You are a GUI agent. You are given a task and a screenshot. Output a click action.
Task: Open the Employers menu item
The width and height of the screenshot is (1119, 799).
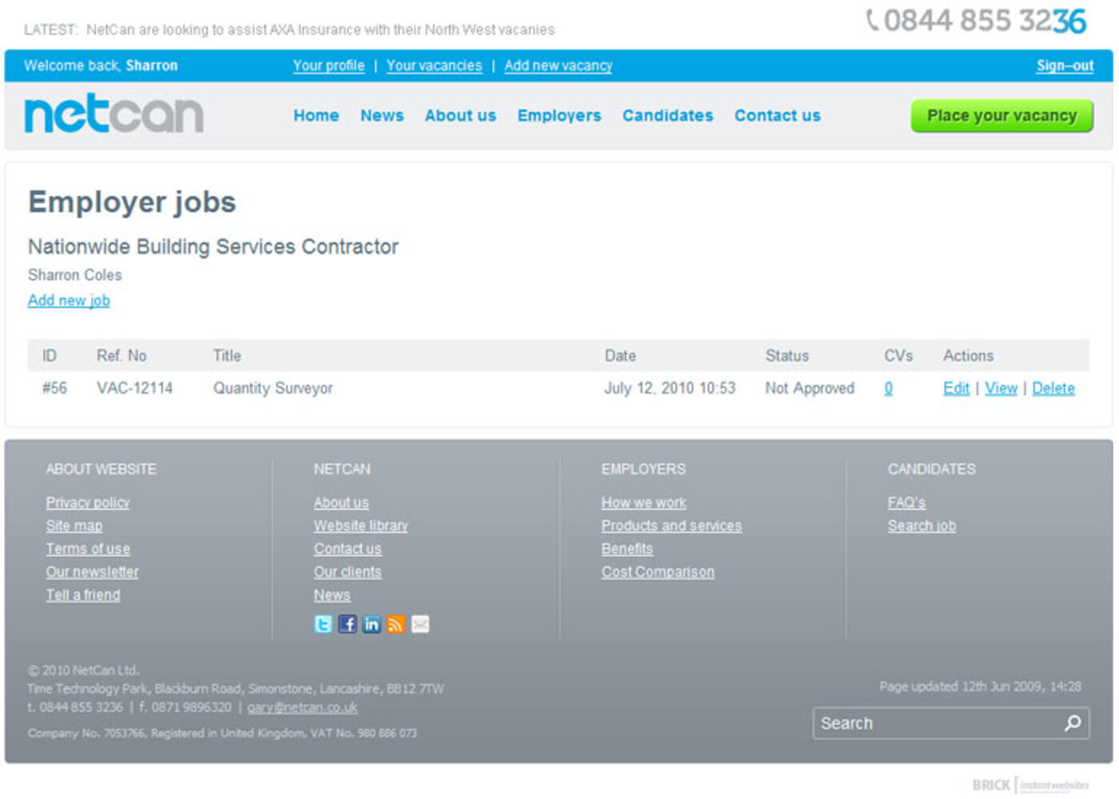(559, 116)
